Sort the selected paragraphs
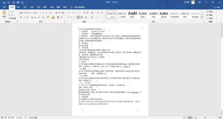Screen dimensions: 223x119 [98, 13]
